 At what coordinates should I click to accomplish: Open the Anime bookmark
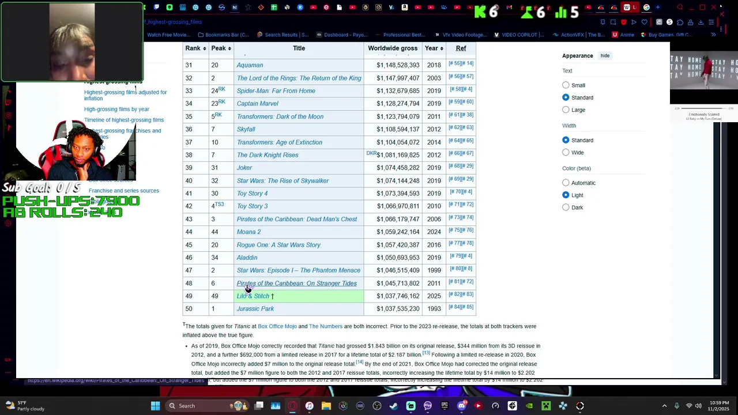click(x=623, y=35)
